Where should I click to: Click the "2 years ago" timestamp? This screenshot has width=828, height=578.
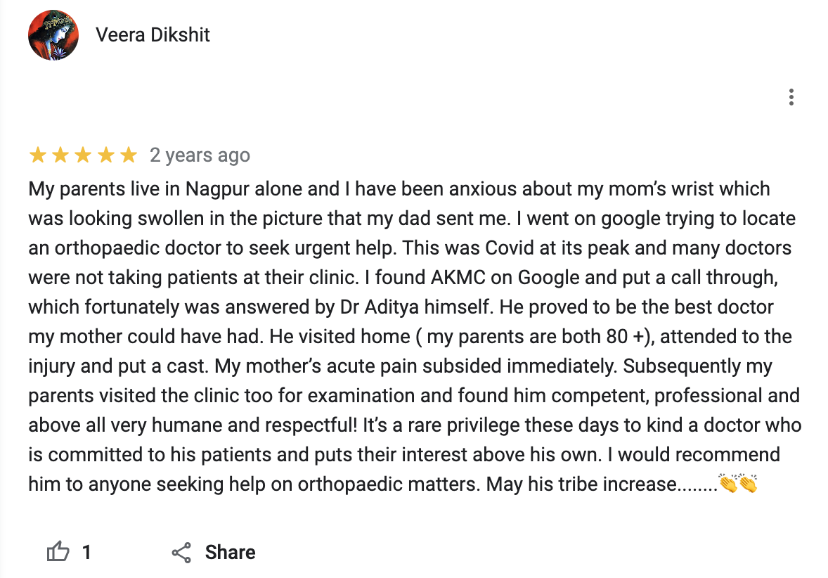[200, 155]
